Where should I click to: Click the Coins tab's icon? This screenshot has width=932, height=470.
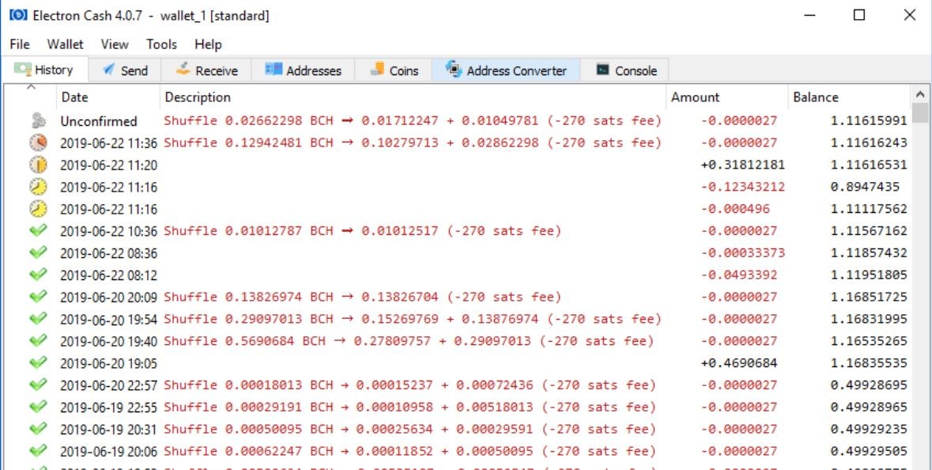point(377,70)
